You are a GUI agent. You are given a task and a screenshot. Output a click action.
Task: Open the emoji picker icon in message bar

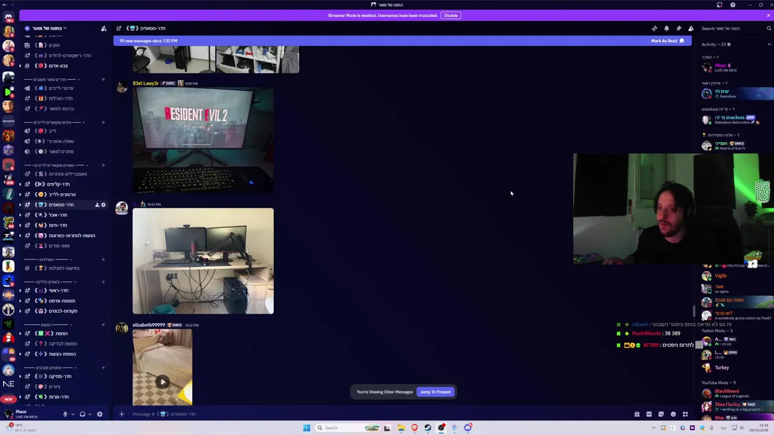(673, 414)
